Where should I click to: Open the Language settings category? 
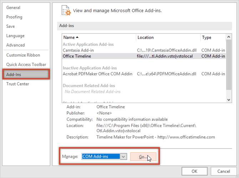point(15,36)
